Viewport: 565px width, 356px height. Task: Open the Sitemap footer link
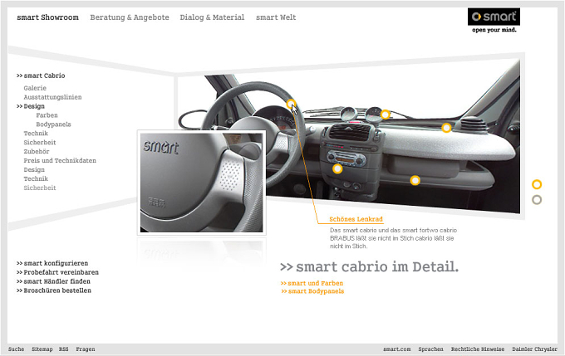[42, 349]
